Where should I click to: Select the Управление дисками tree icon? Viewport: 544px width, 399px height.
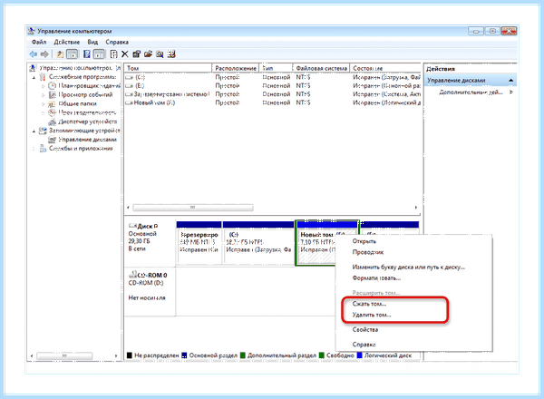52,140
